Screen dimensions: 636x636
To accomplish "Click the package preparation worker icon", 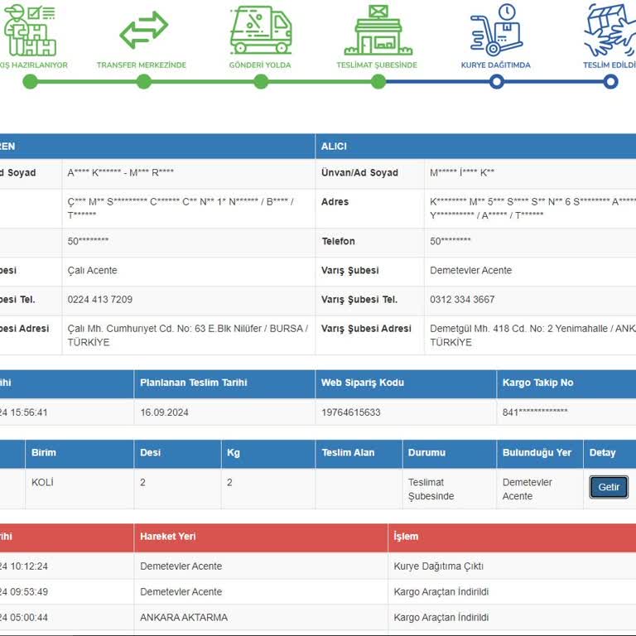I will [x=30, y=29].
